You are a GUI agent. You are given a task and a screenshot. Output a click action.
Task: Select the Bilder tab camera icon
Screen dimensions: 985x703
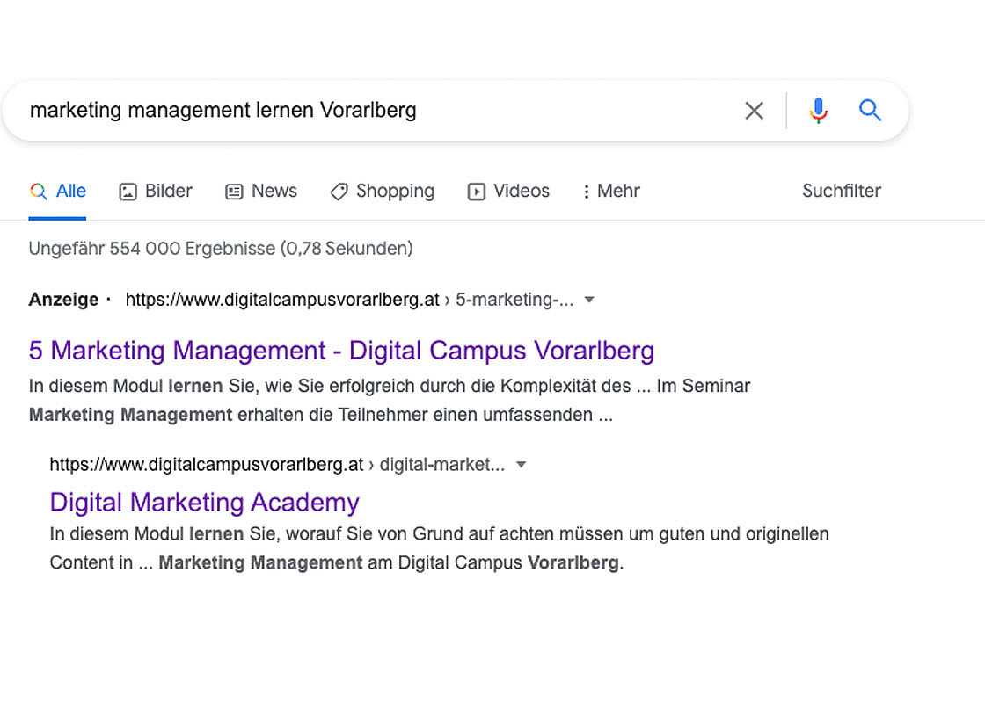click(x=127, y=191)
